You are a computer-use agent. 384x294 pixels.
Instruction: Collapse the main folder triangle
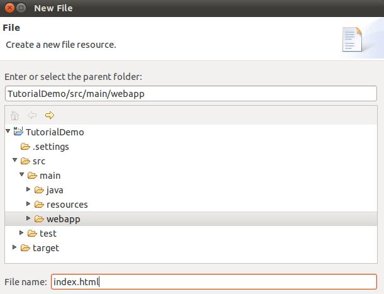tap(21, 174)
